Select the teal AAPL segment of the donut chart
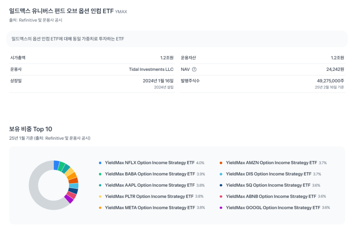This screenshot has width=350, height=235. 66,169
